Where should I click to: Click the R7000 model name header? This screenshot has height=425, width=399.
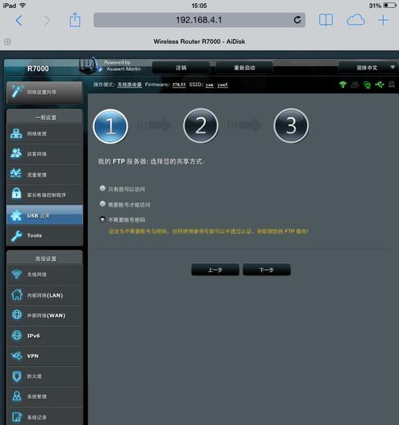pos(38,69)
